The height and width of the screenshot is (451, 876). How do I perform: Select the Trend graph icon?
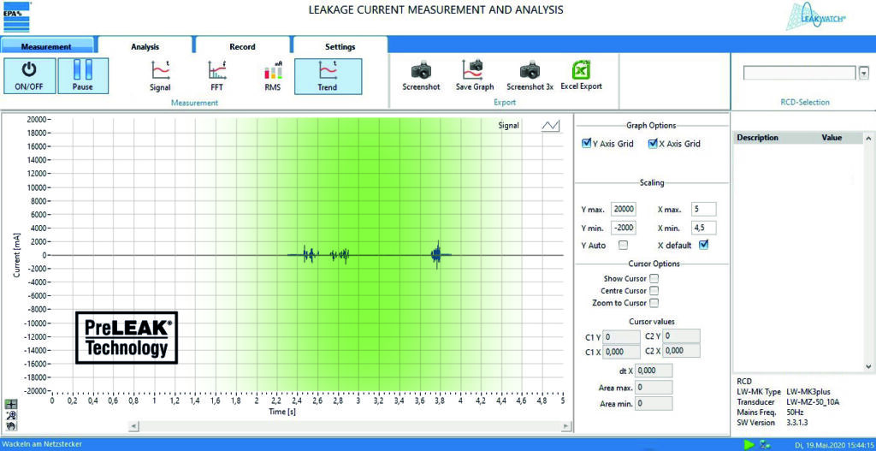327,70
